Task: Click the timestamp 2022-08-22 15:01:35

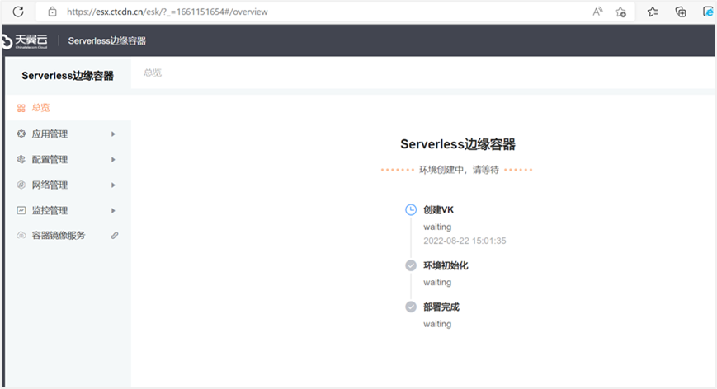Action: tap(465, 241)
